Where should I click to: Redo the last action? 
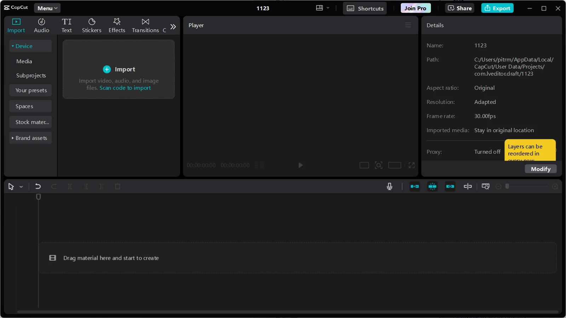[54, 186]
